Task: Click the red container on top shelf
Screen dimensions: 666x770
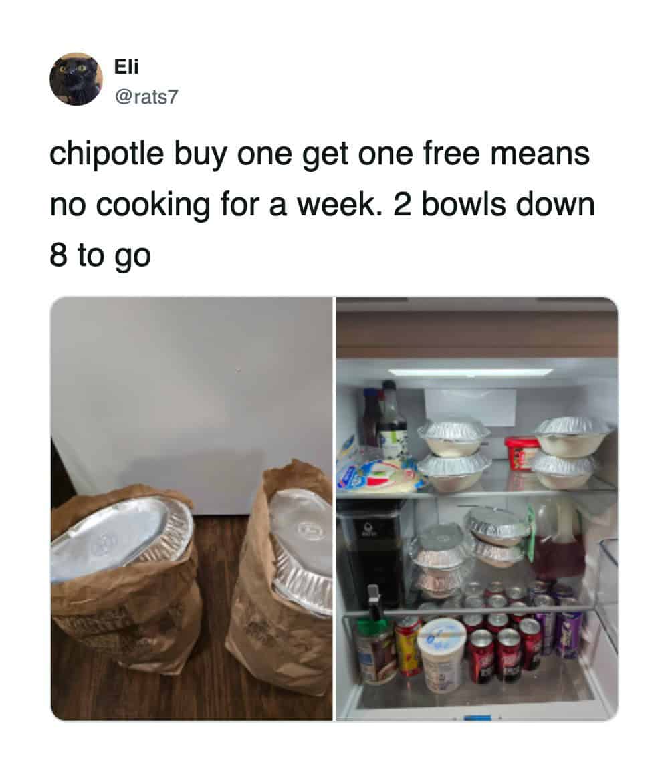Action: click(x=521, y=453)
